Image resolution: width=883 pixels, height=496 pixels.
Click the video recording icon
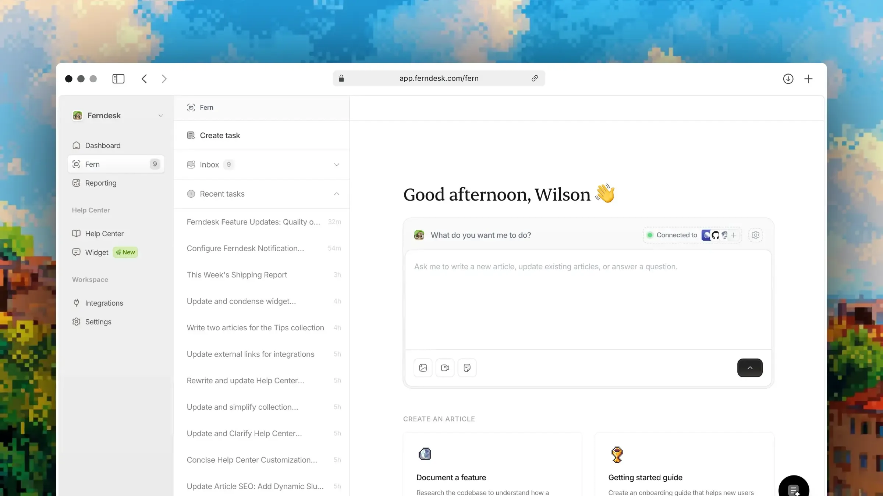[x=445, y=368]
